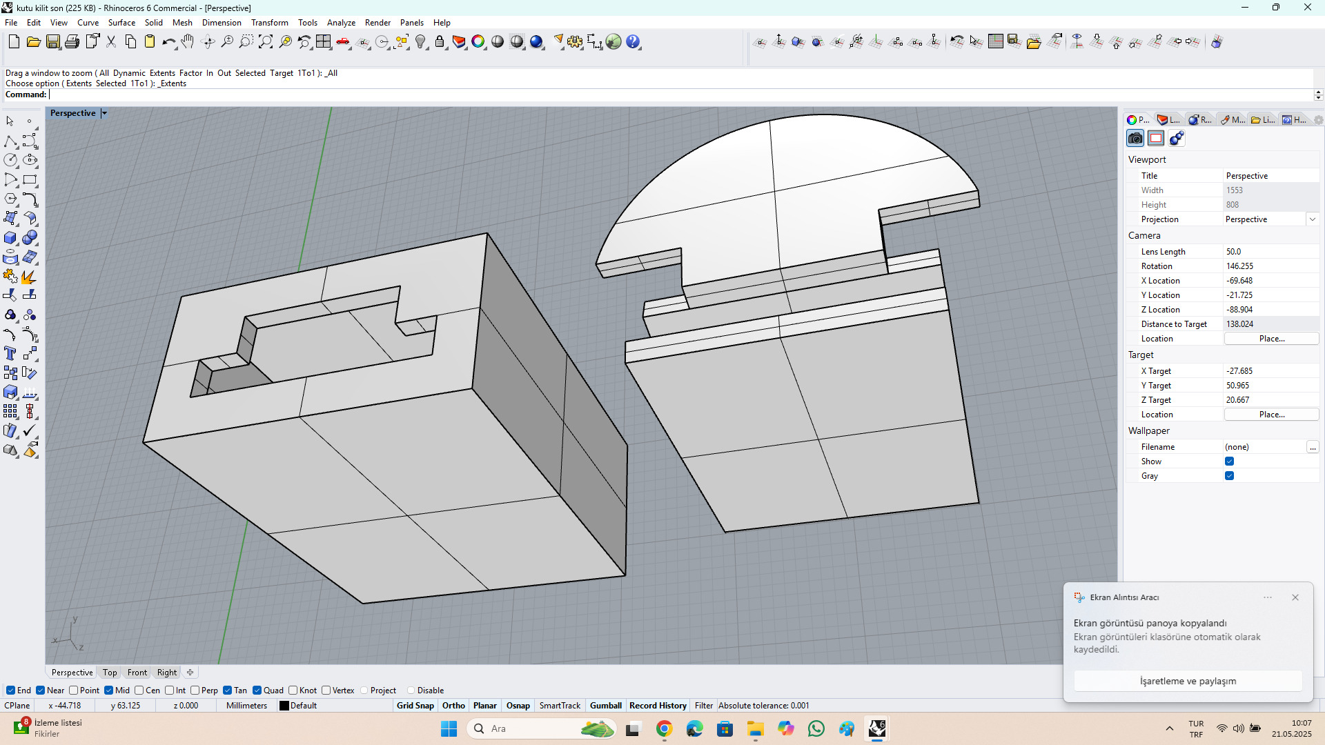Image resolution: width=1325 pixels, height=745 pixels.
Task: Enable the Cen osnap checkbox
Action: point(139,691)
